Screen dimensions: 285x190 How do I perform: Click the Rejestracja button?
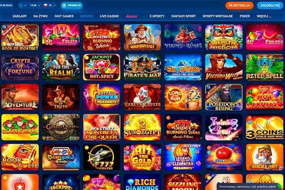(x=239, y=5)
